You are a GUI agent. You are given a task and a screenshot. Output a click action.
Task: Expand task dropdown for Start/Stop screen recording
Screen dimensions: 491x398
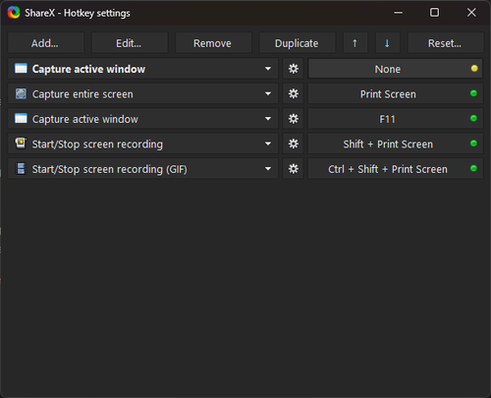pos(268,143)
